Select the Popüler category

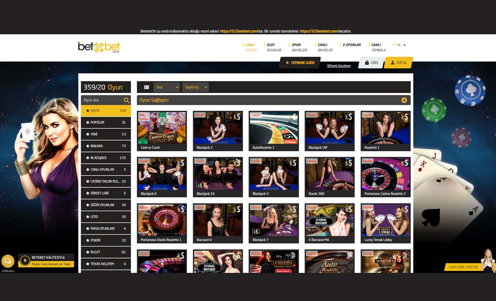click(106, 122)
